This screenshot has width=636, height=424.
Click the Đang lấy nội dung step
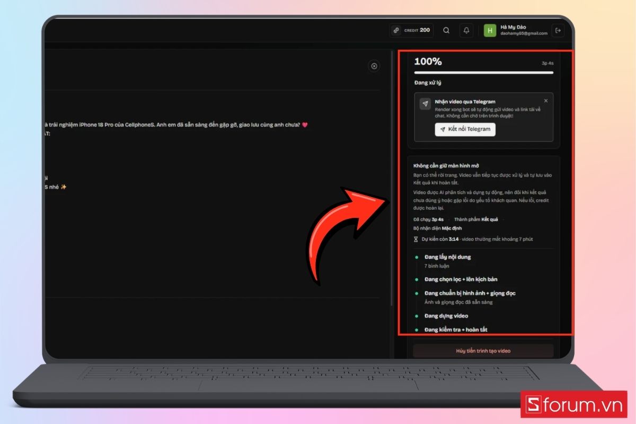pyautogui.click(x=447, y=257)
